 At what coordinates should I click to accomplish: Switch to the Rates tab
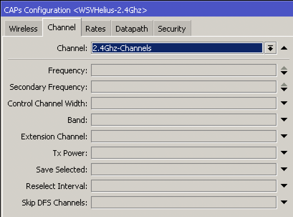[96, 28]
